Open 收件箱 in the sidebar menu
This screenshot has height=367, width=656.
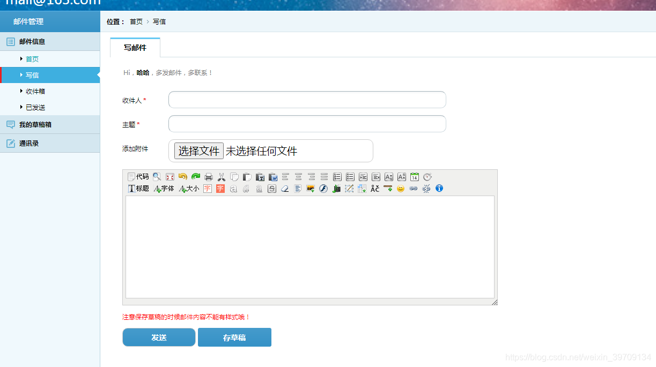click(x=35, y=91)
